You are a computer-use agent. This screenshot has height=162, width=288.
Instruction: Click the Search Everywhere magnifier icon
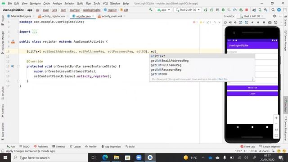[x=273, y=10]
